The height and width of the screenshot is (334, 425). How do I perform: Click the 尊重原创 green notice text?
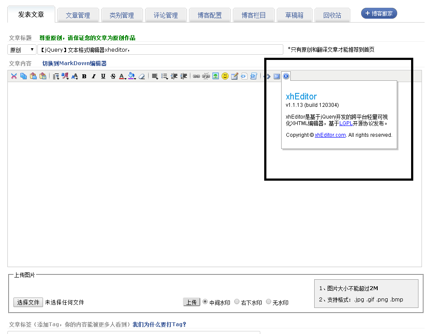(87, 38)
